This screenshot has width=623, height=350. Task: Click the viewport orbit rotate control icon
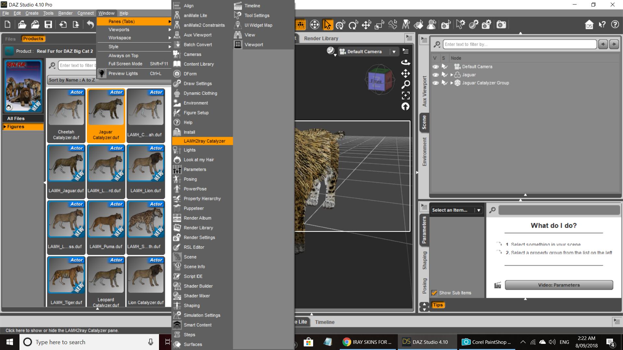click(406, 62)
